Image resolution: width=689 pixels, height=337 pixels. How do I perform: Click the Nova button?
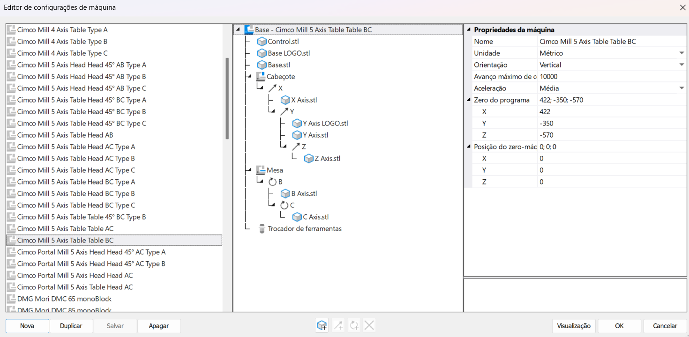[x=27, y=326]
